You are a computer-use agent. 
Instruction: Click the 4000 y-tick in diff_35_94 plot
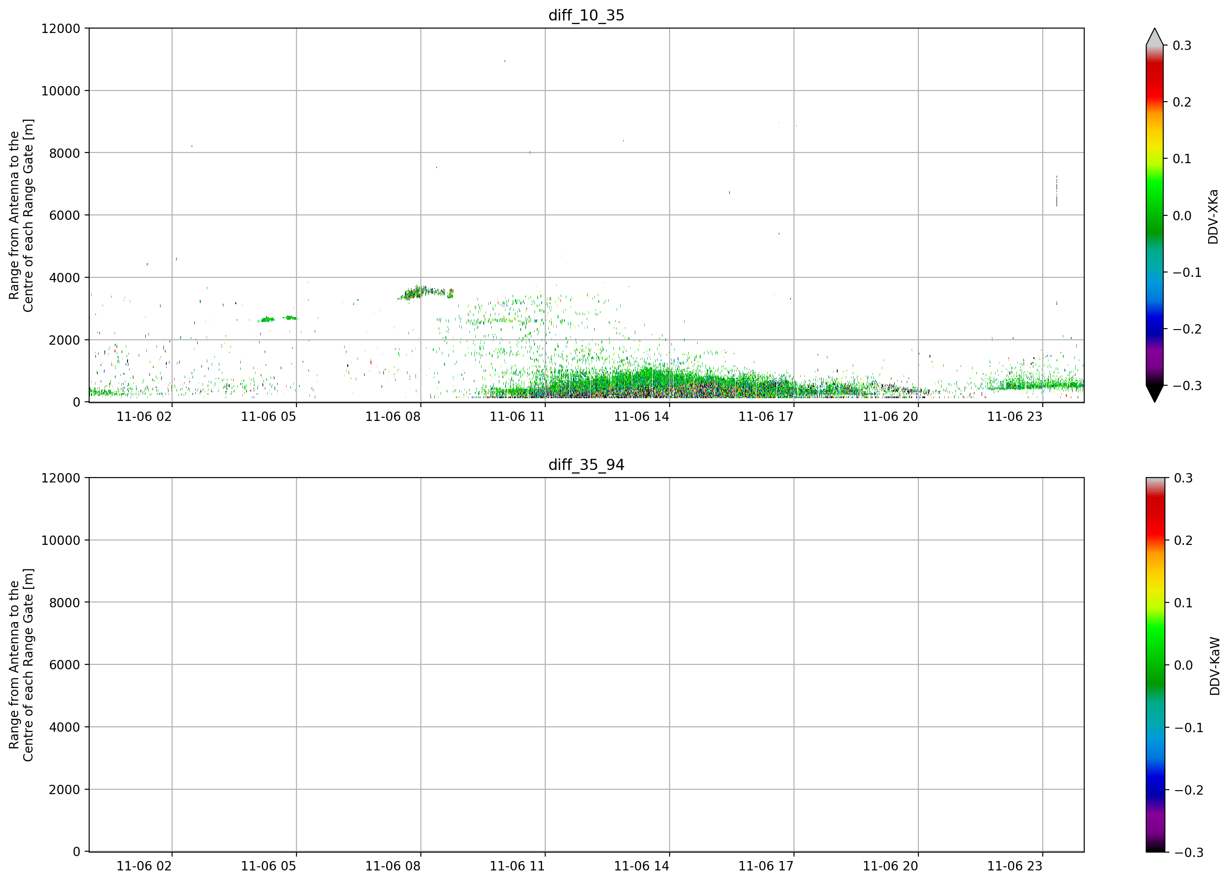(x=65, y=727)
